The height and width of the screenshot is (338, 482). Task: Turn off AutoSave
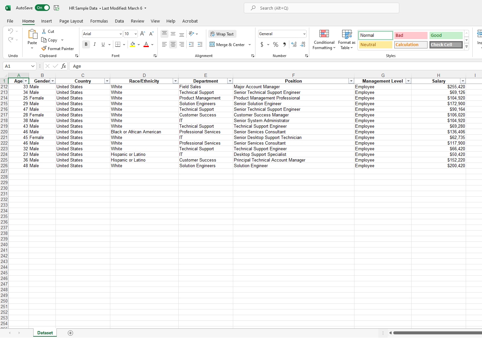click(42, 7)
